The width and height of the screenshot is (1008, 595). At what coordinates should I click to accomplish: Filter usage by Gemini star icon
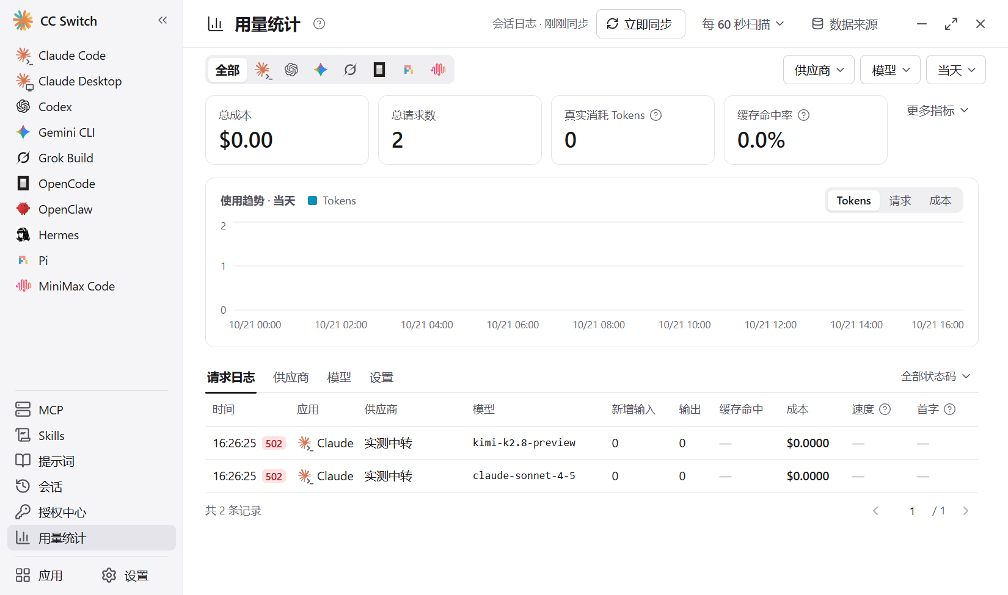(x=321, y=70)
